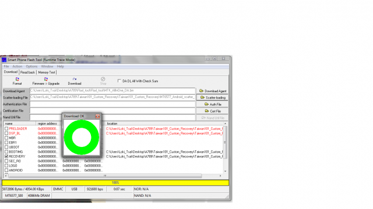Open the File menu
This screenshot has width=373, height=209.
(x=6, y=66)
